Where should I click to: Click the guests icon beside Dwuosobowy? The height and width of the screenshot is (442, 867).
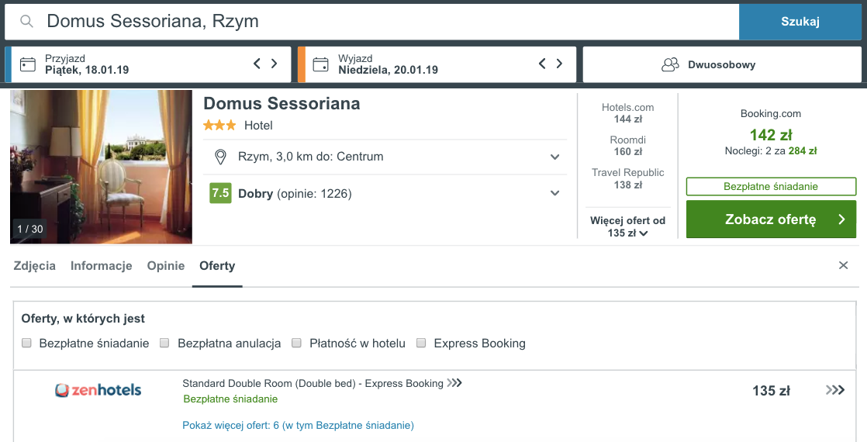670,64
